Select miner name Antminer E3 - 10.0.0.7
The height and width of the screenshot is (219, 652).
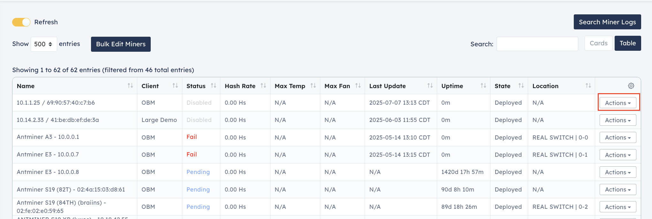click(48, 155)
